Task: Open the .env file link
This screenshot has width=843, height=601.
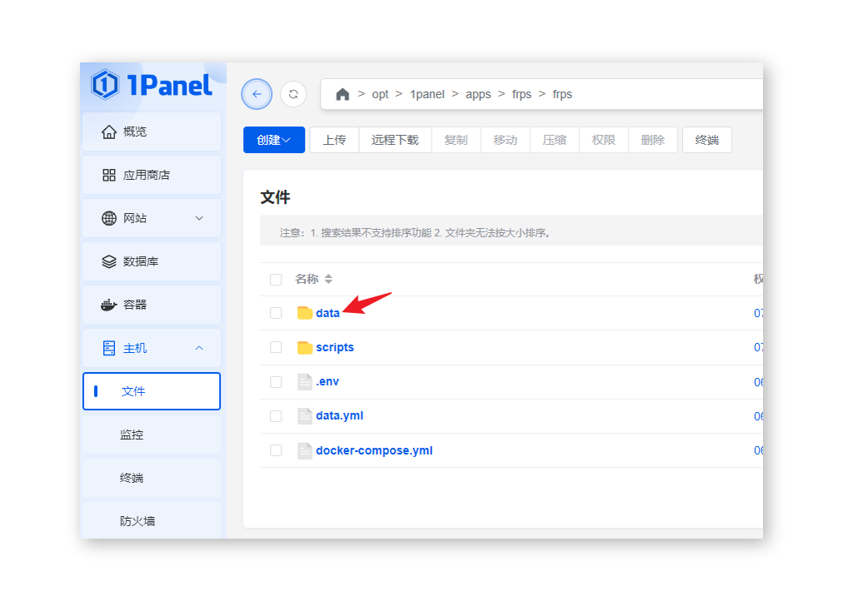Action: pos(327,382)
